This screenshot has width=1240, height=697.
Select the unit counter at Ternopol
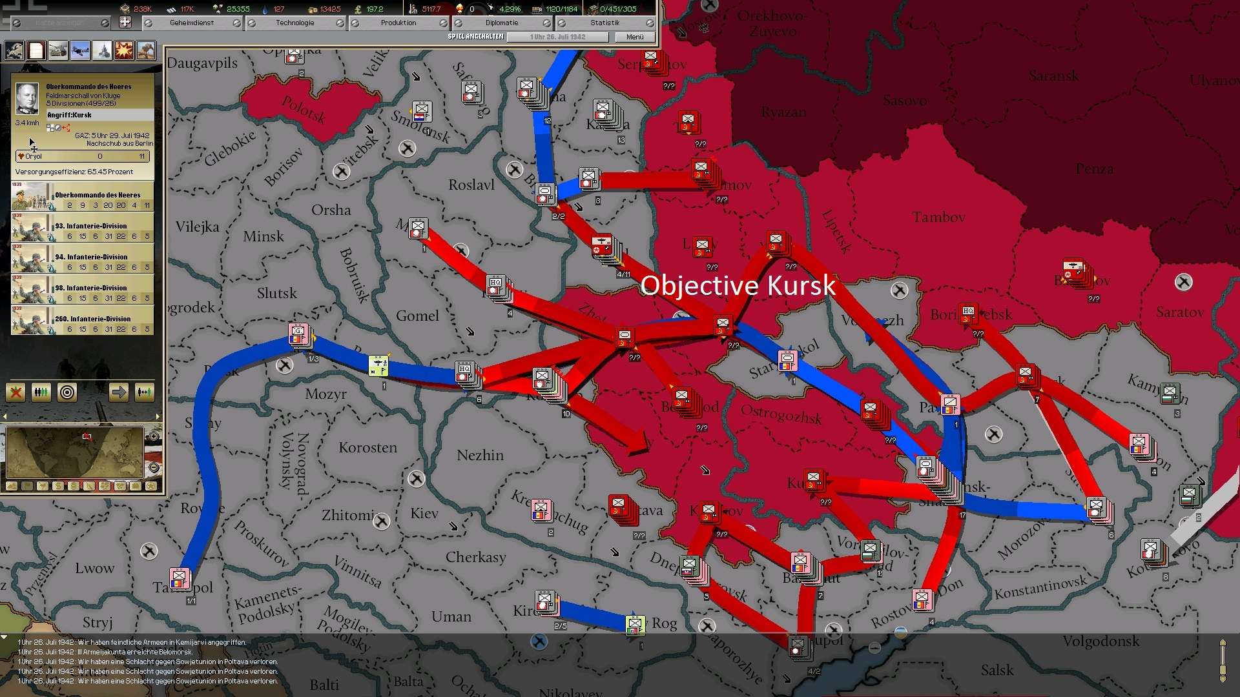pos(179,578)
